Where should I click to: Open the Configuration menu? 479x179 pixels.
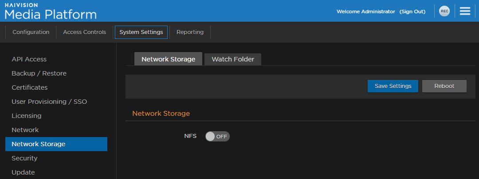pyautogui.click(x=31, y=32)
